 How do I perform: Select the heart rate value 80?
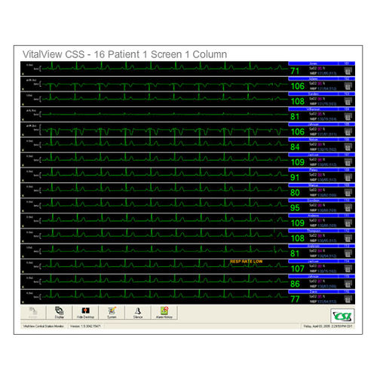(x=295, y=193)
